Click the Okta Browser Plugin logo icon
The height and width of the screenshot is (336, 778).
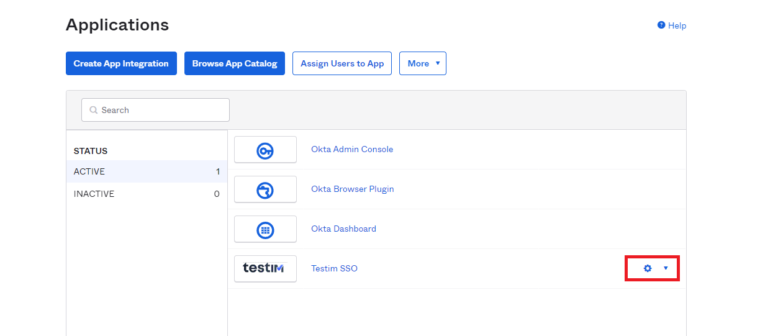point(265,189)
